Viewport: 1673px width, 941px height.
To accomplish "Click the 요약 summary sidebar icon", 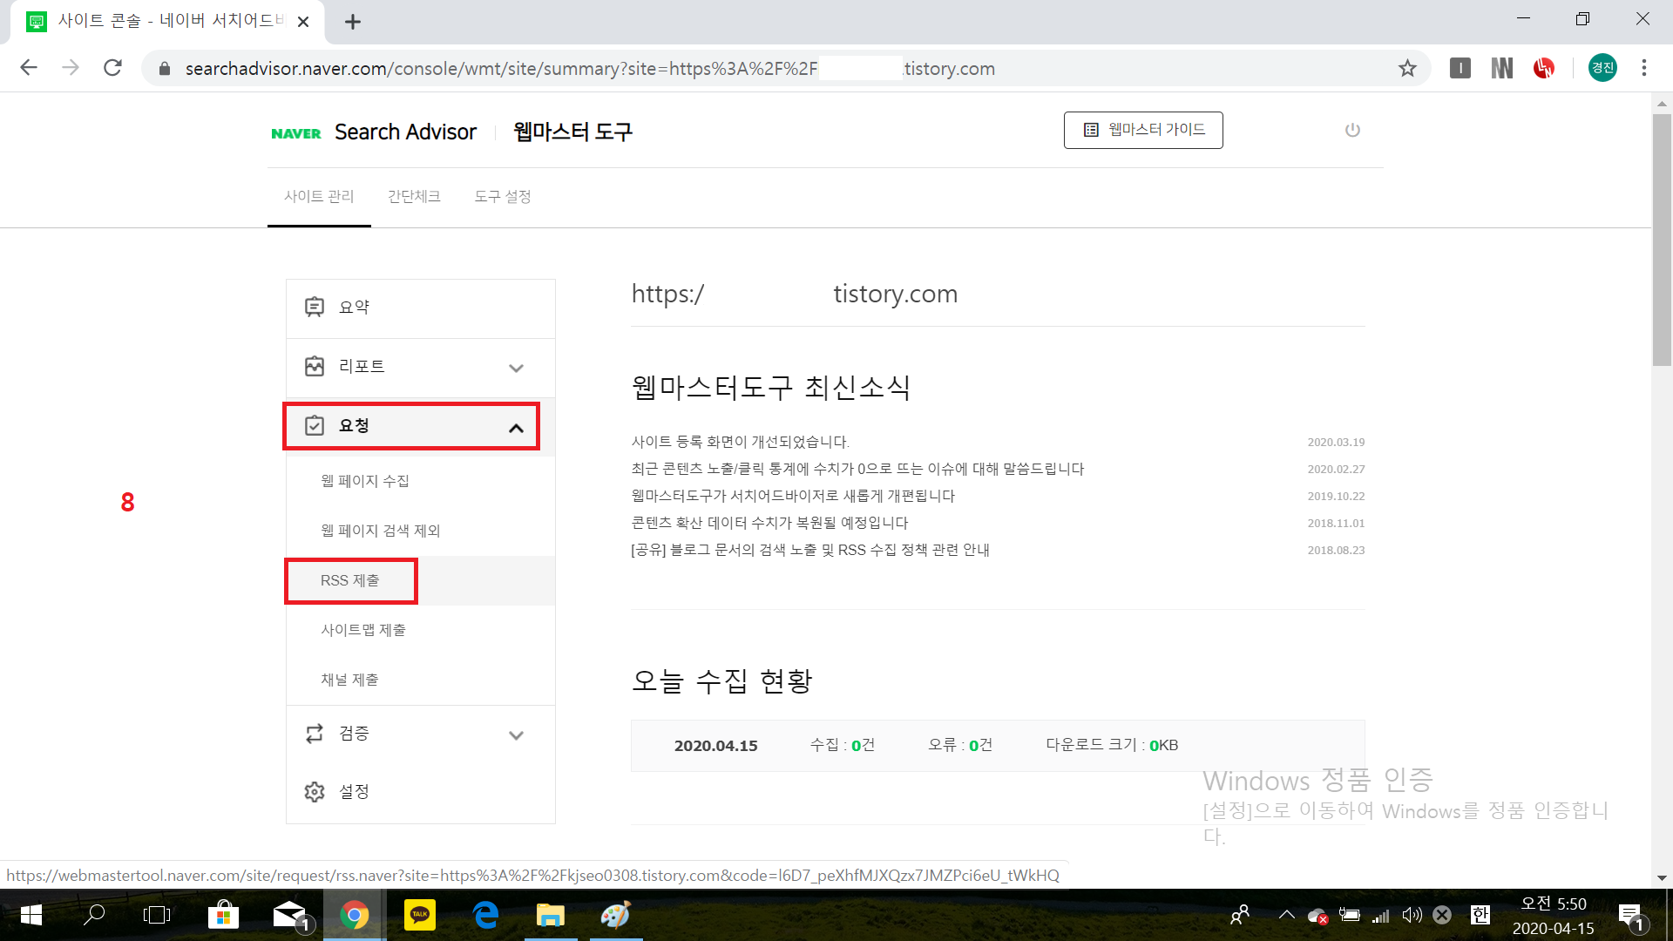I will (315, 307).
